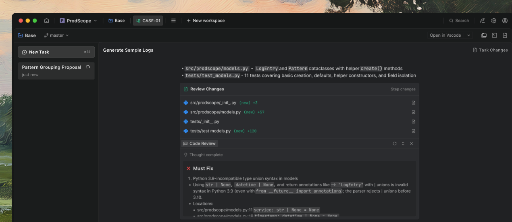This screenshot has width=512, height=222.
Task: Click the Python icon beside src/prodscope/models.py
Action: 186,112
